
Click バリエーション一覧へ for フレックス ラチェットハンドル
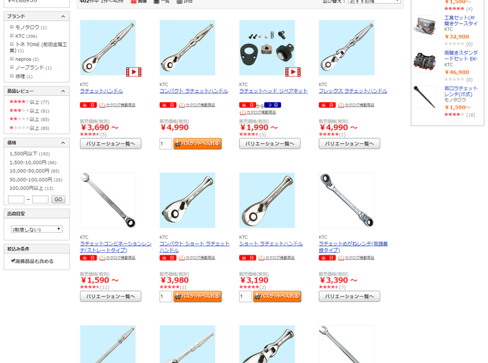pos(349,144)
